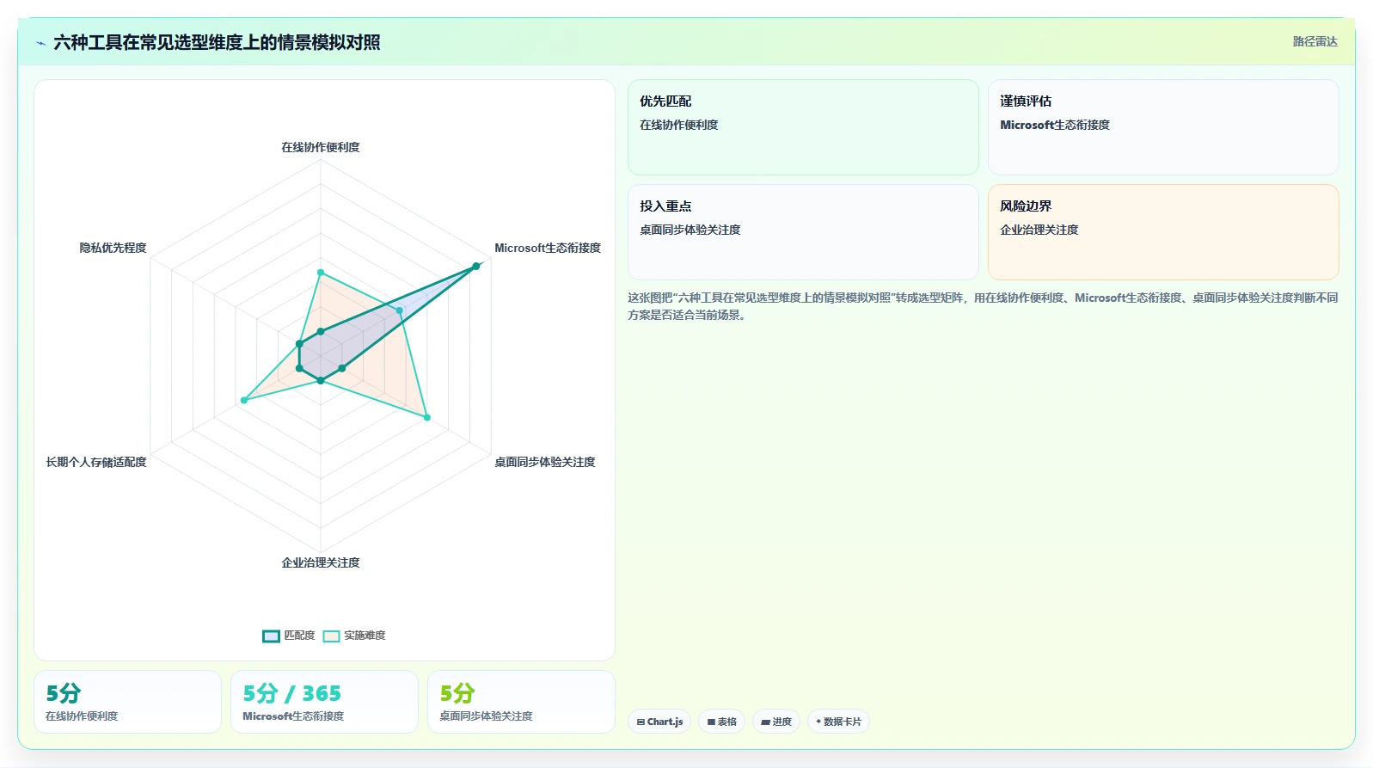Viewport: 1373px width, 768px height.
Task: Open the 投入重点 card
Action: point(803,232)
